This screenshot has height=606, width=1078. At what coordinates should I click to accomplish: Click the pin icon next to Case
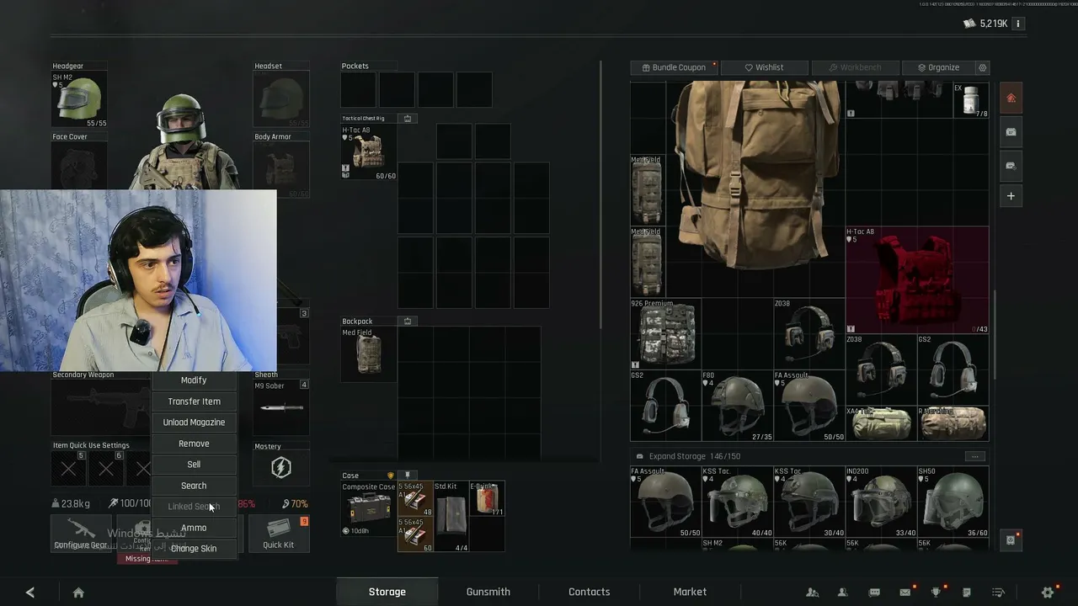pos(408,476)
